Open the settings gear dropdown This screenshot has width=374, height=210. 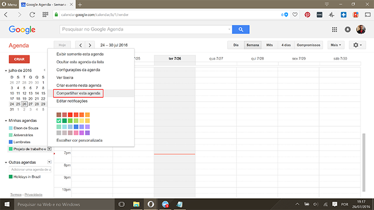point(357,45)
